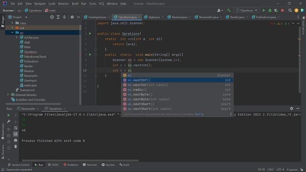Open Version Control tool window
Image resolution: width=306 pixels, height=172 pixels.
click(x=19, y=165)
